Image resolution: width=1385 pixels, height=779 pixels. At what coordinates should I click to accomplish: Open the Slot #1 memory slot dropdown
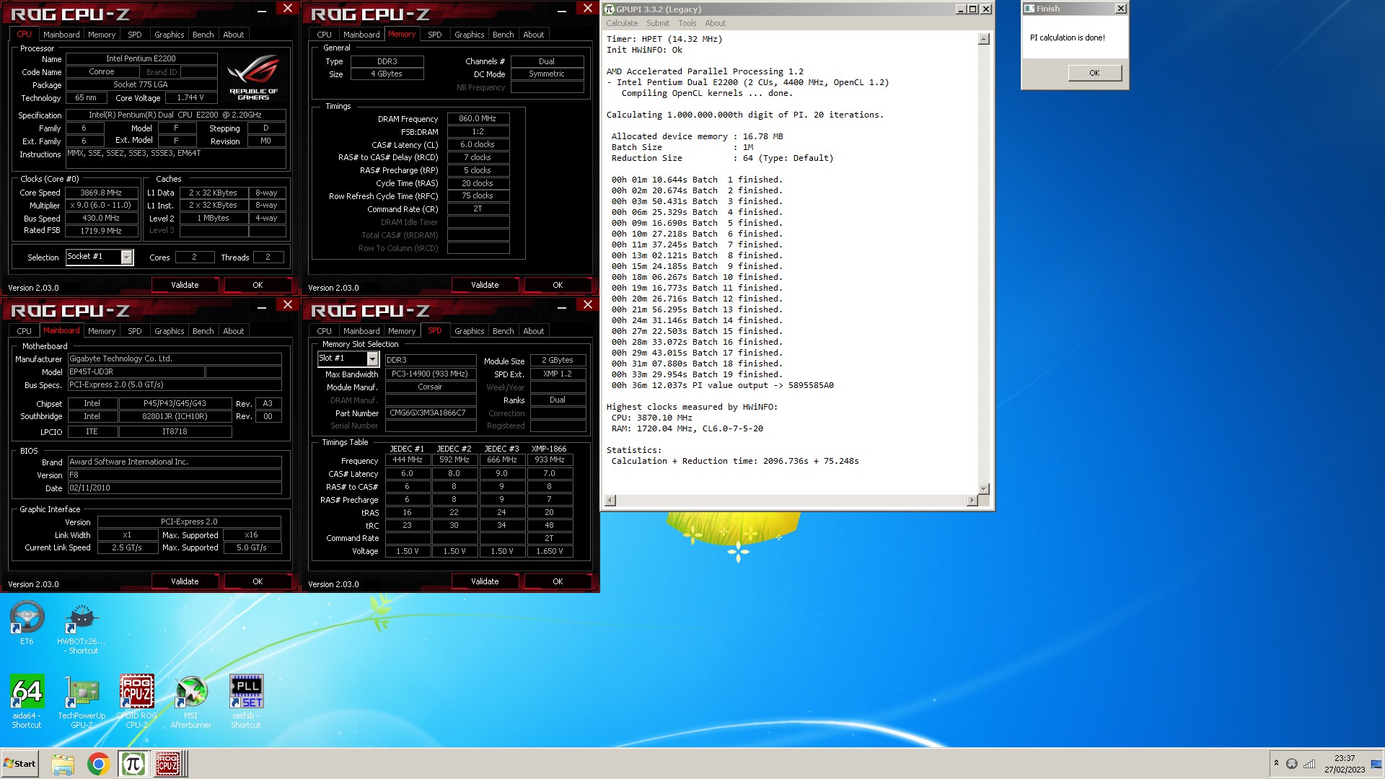[x=372, y=358]
